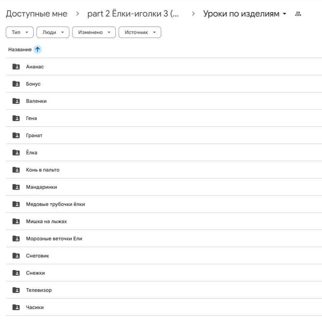
Task: Open the Люди filter dropdown
Action: coord(53,32)
